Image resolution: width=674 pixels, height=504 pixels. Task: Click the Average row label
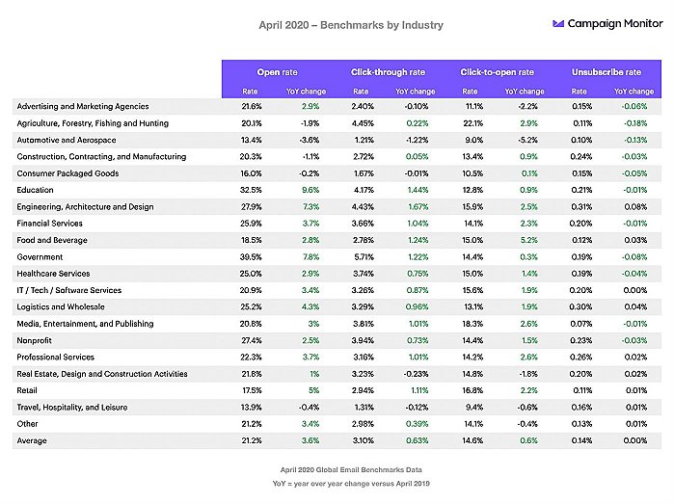(x=32, y=440)
